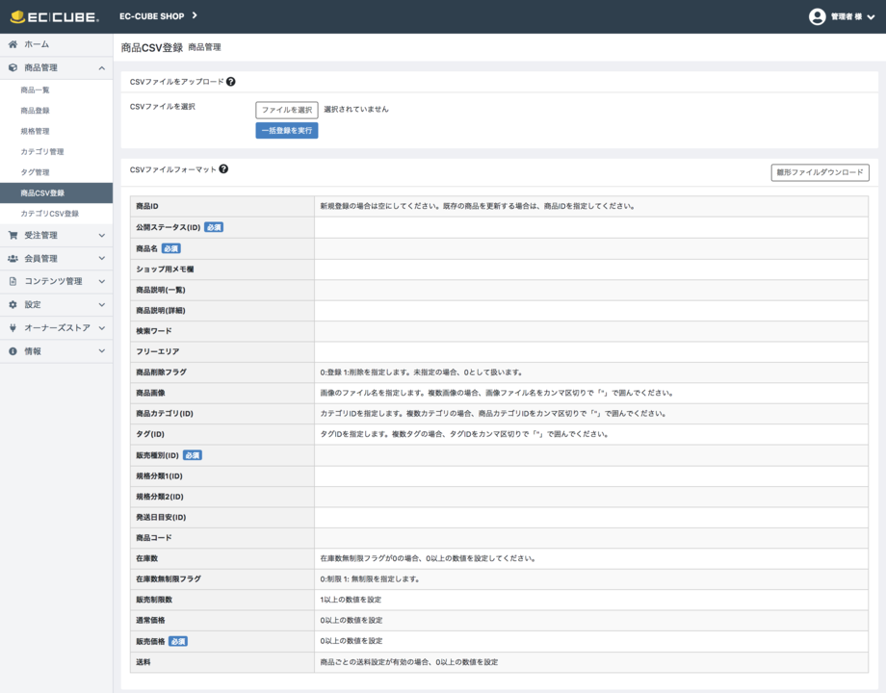Open the home icon in sidebar
Screen dimensions: 886x693
pos(13,44)
